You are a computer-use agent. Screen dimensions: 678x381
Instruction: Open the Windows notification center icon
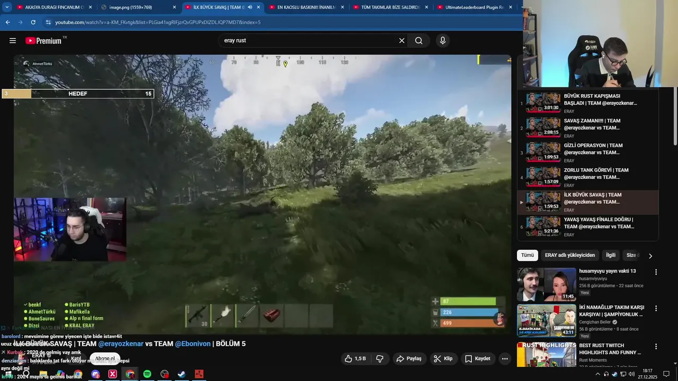[x=666, y=374]
